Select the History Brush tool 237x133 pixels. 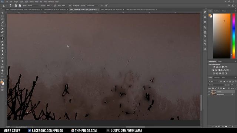pos(2,42)
